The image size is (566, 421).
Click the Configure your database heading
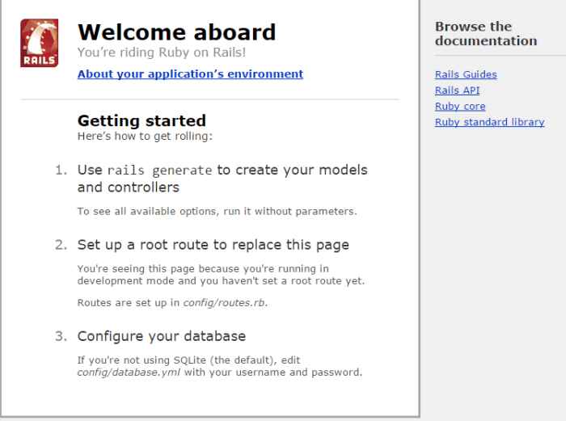coord(161,336)
